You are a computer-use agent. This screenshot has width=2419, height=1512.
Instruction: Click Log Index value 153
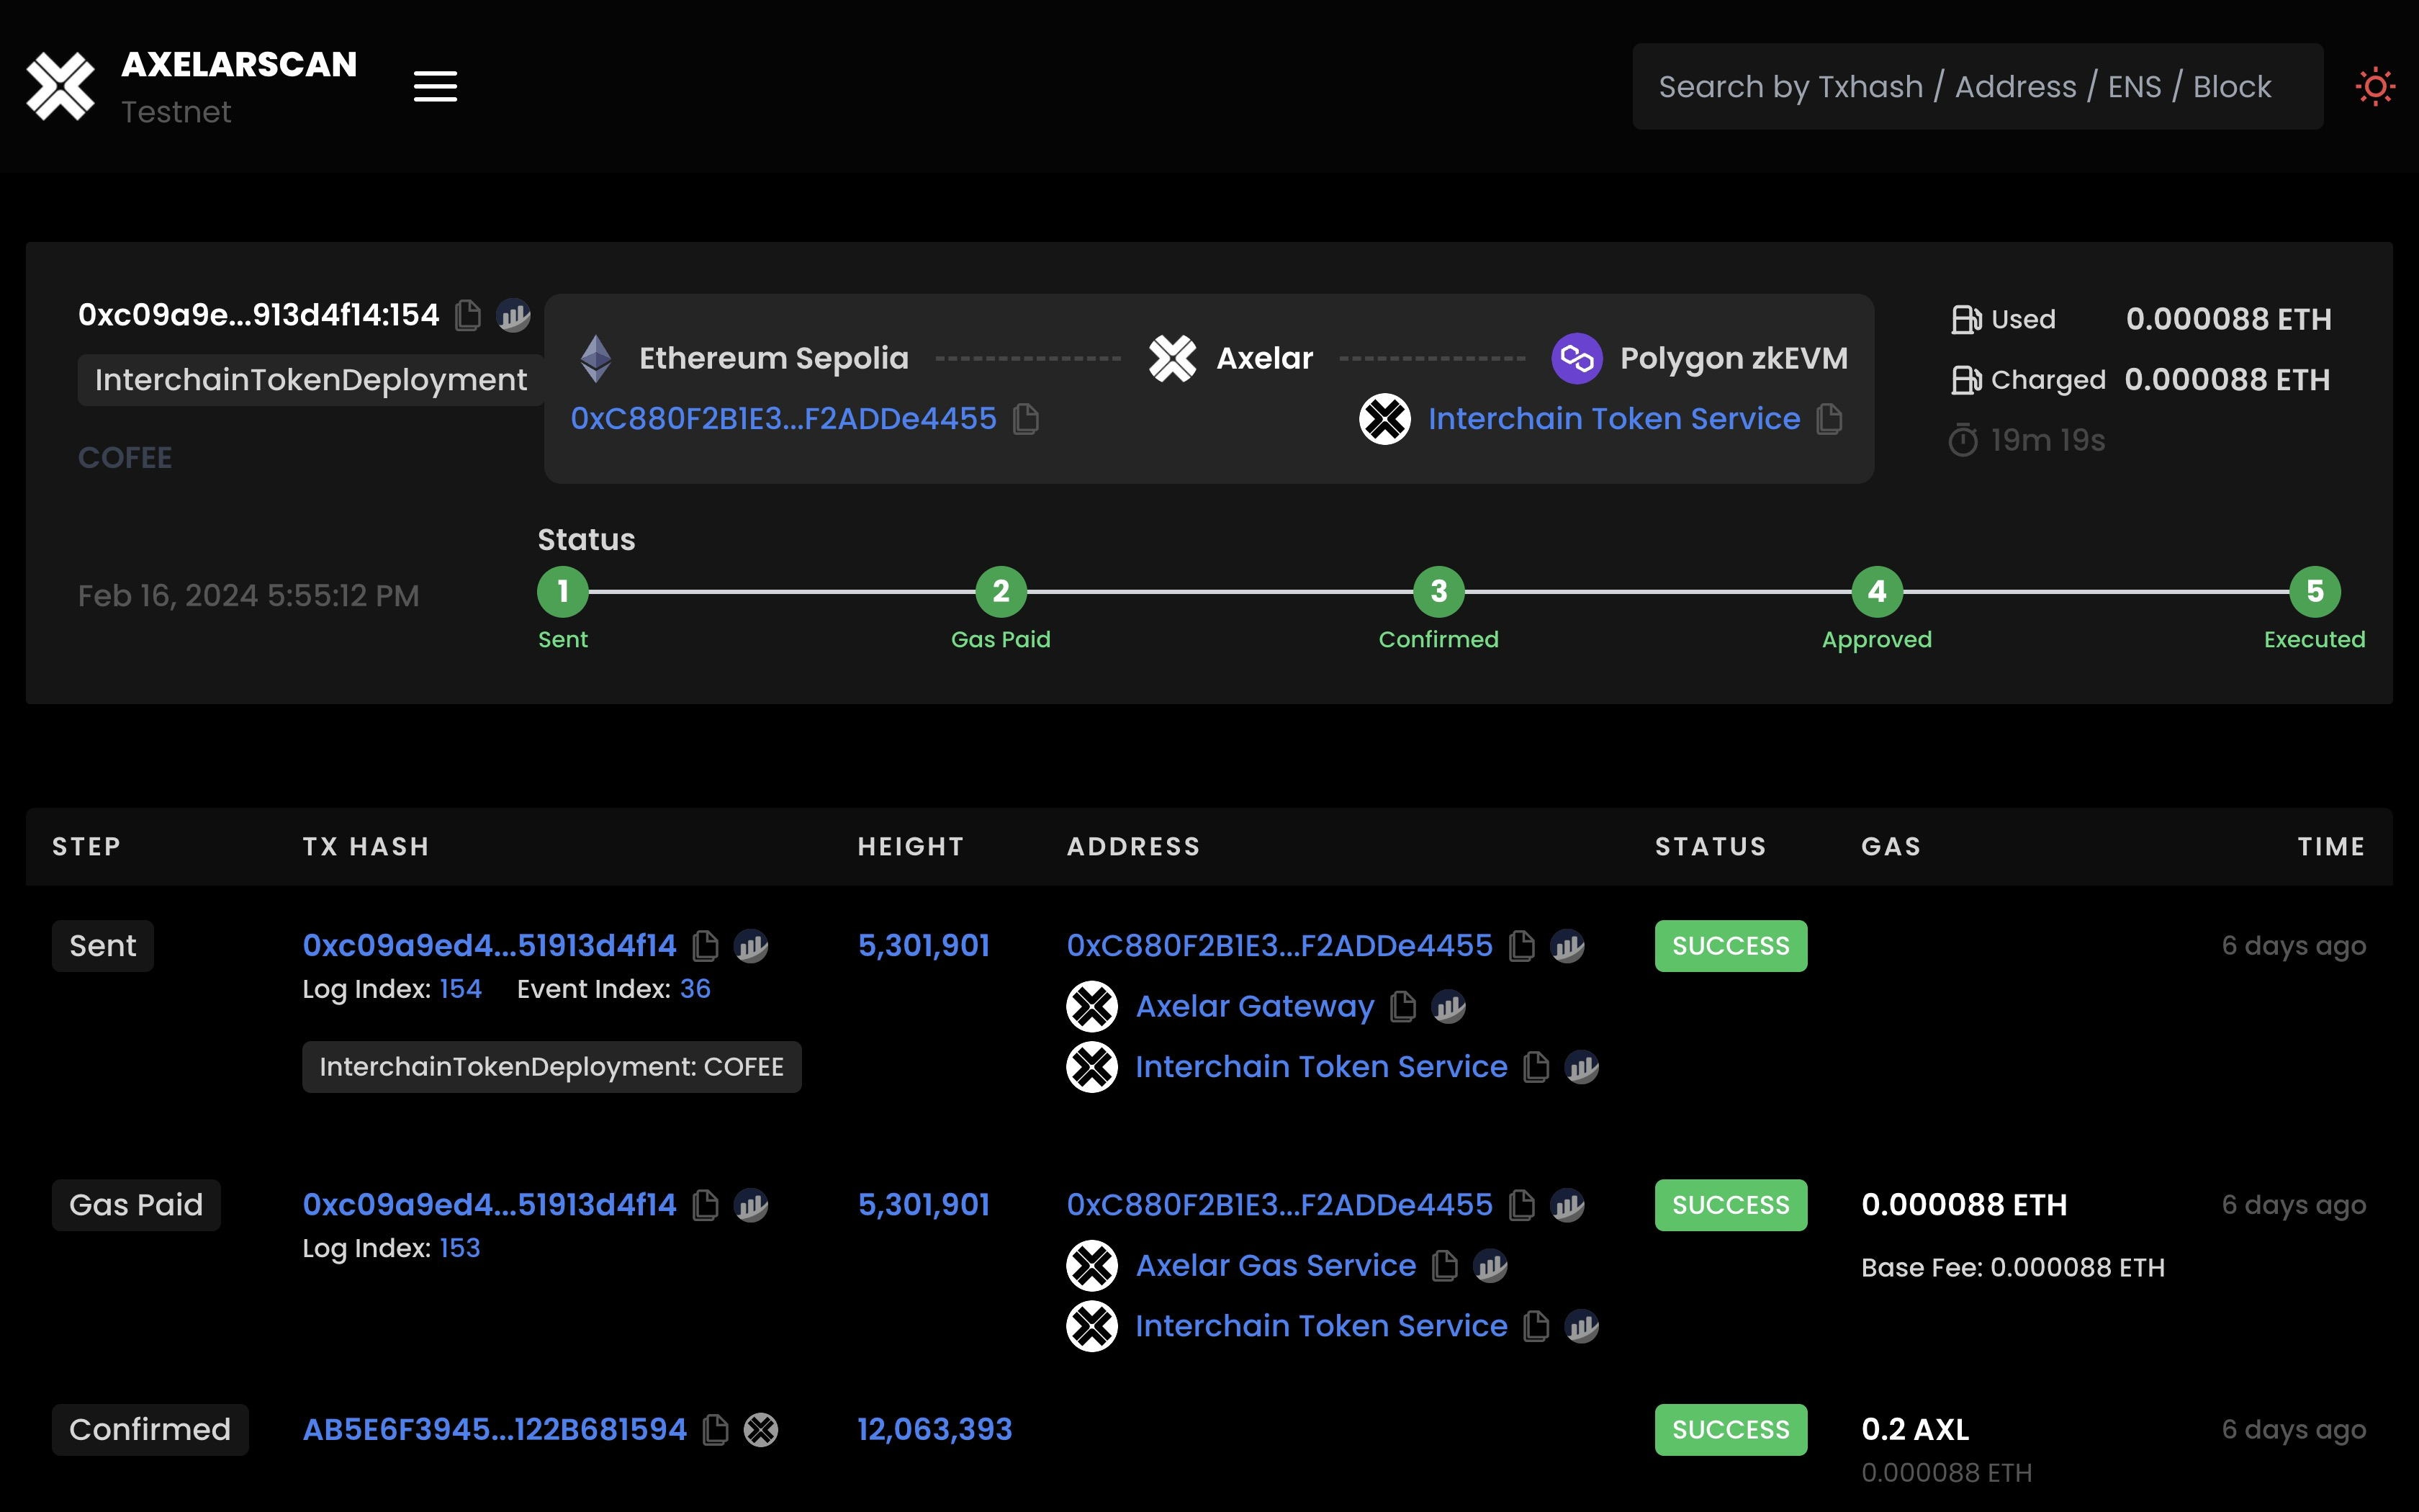[460, 1248]
